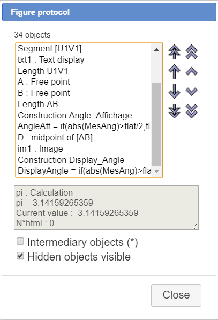Image resolution: width=218 pixels, height=320 pixels.
Task: Click the pi calculation info text area
Action: coord(106,208)
